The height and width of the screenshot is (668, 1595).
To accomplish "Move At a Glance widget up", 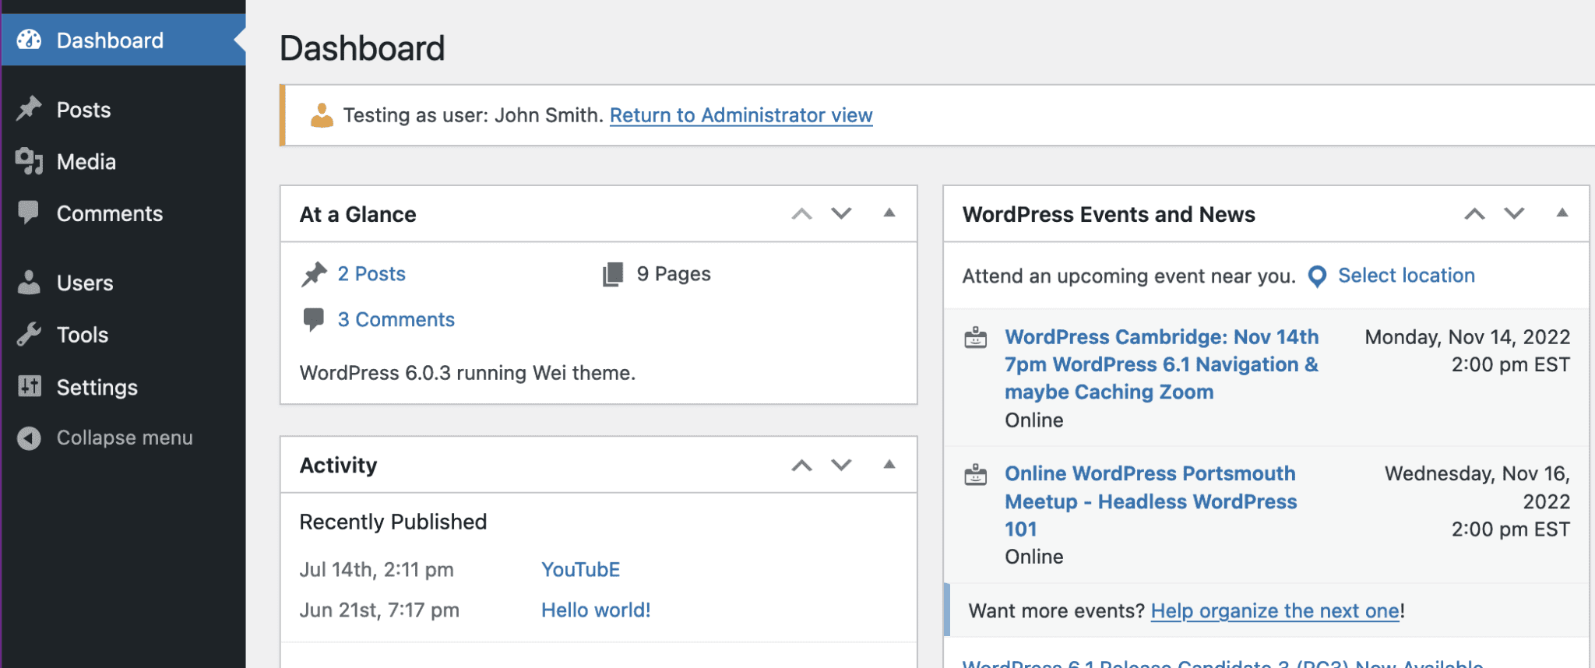I will pyautogui.click(x=801, y=214).
